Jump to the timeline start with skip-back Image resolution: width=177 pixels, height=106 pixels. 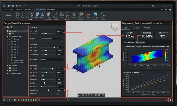(4, 100)
